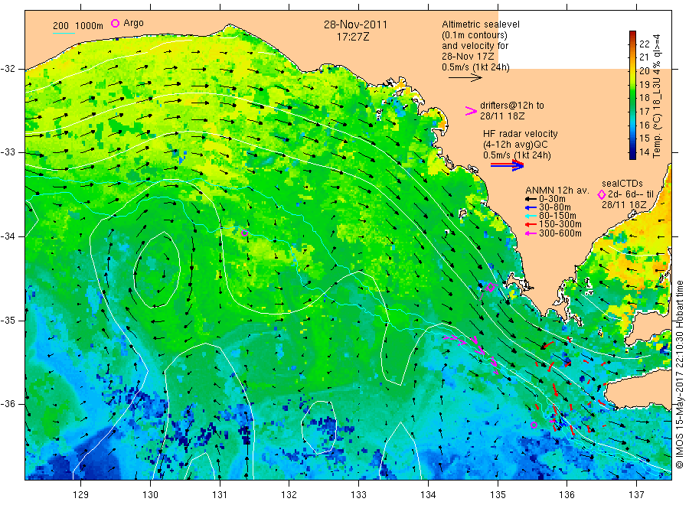The height and width of the screenshot is (505, 689).
Task: Click the color bar at 14 degrees
Action: click(x=632, y=152)
